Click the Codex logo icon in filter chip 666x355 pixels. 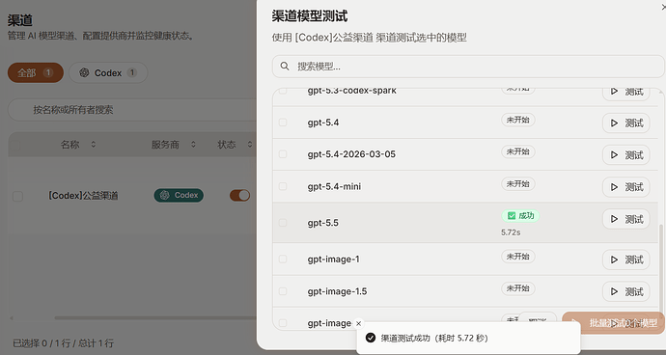(84, 73)
